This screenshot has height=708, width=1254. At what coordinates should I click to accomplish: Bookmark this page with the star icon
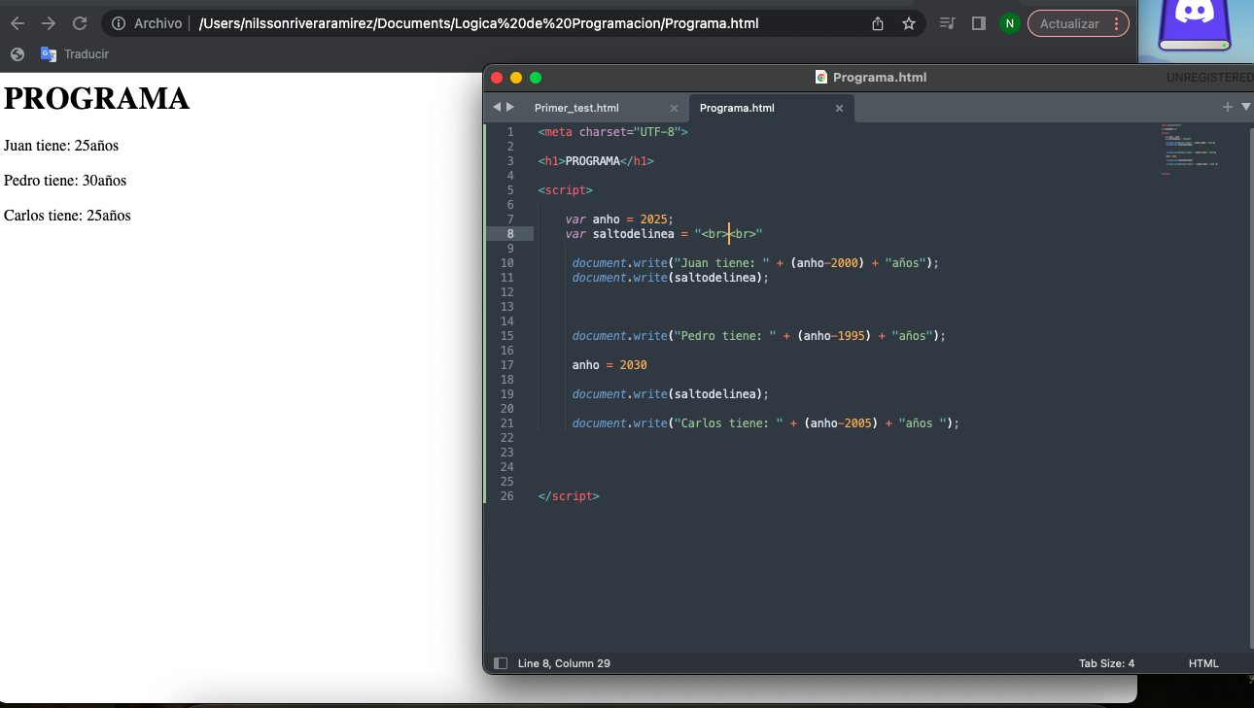tap(909, 23)
